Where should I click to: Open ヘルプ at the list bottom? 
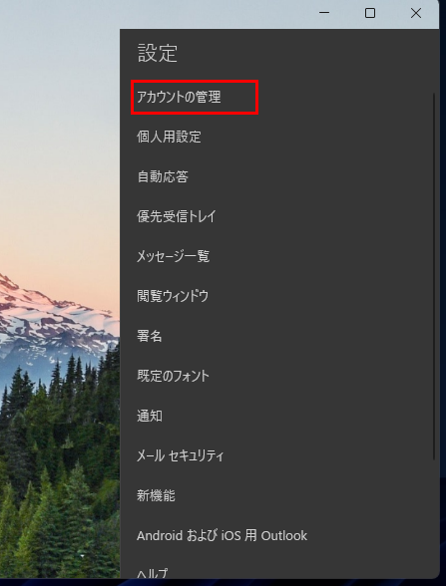pyautogui.click(x=153, y=573)
